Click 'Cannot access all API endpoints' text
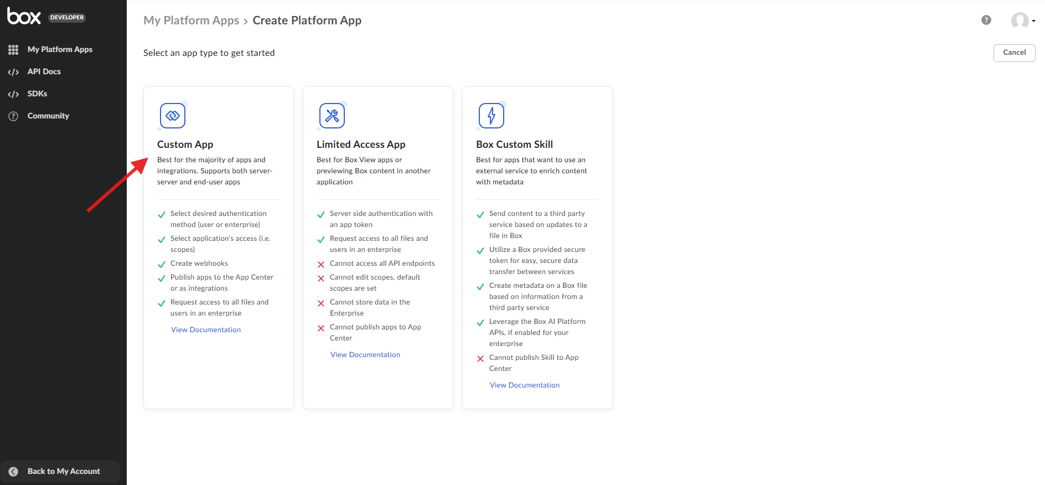The width and height of the screenshot is (1045, 485). [x=382, y=264]
